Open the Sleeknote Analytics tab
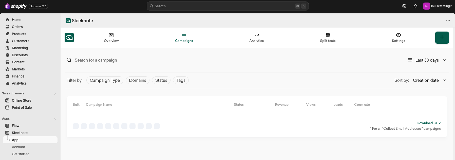Image resolution: width=455 pixels, height=160 pixels. [256, 38]
